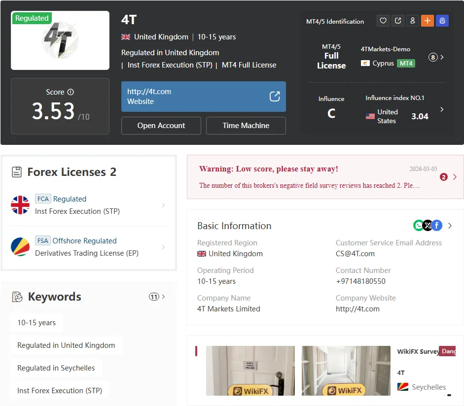Click the Seychelles flag in WikiFX Survey

click(403, 387)
